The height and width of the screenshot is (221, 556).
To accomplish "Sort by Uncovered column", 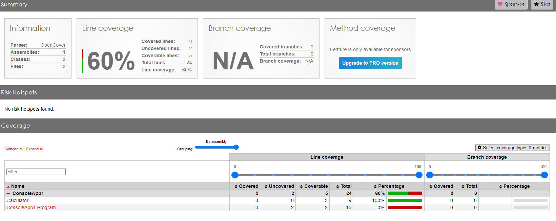I will [x=279, y=186].
